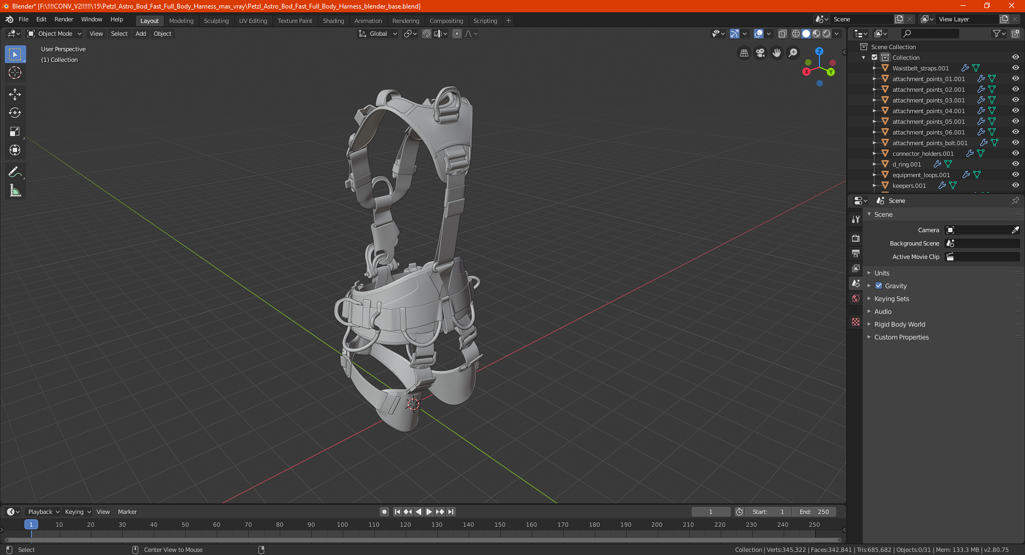Hide attachment_points_01.001 with eye icon
Image resolution: width=1025 pixels, height=555 pixels.
coord(1015,78)
